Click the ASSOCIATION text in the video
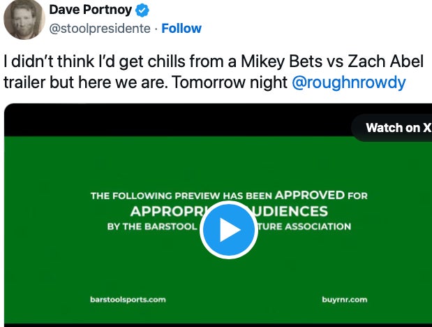The width and height of the screenshot is (432, 327). point(318,226)
